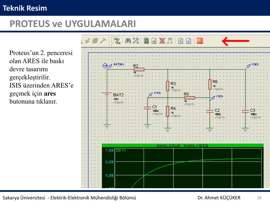This screenshot has width=270, height=203.
Task: Click the R6 reference label
Action: point(215,82)
